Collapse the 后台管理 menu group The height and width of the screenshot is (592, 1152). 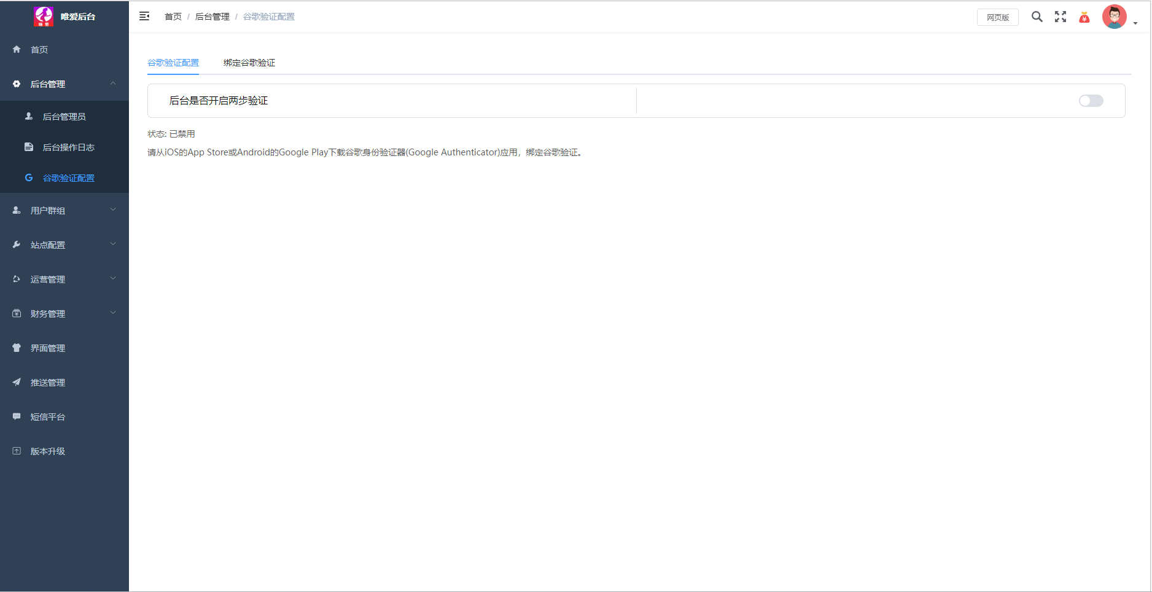[64, 84]
